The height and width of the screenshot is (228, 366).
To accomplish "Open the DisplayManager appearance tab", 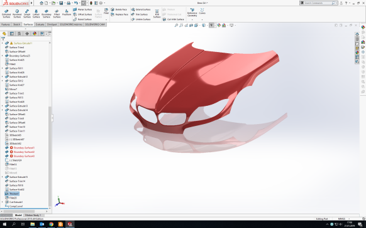I will (x=35, y=34).
